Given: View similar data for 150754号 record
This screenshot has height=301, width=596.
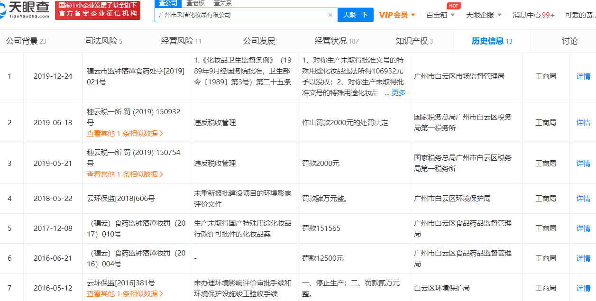Looking at the screenshot, I should tap(125, 174).
